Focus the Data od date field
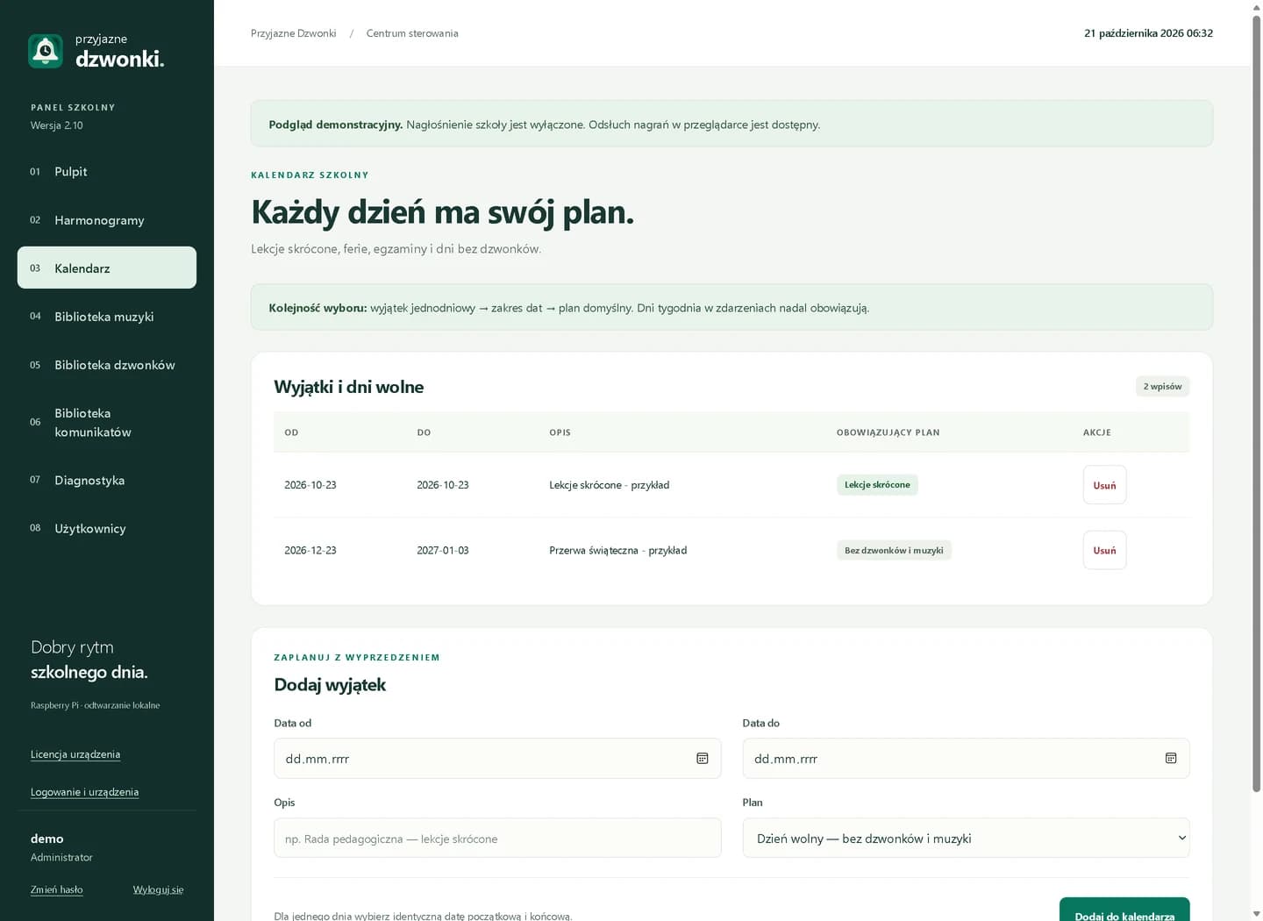 [x=497, y=758]
